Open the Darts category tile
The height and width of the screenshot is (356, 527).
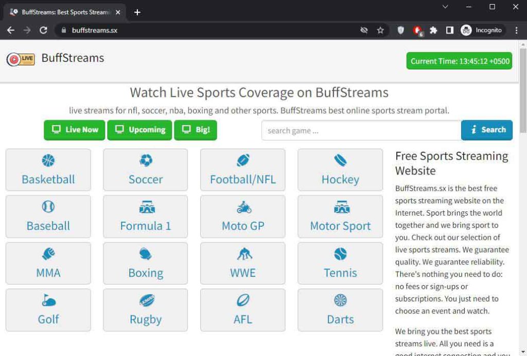[340, 310]
